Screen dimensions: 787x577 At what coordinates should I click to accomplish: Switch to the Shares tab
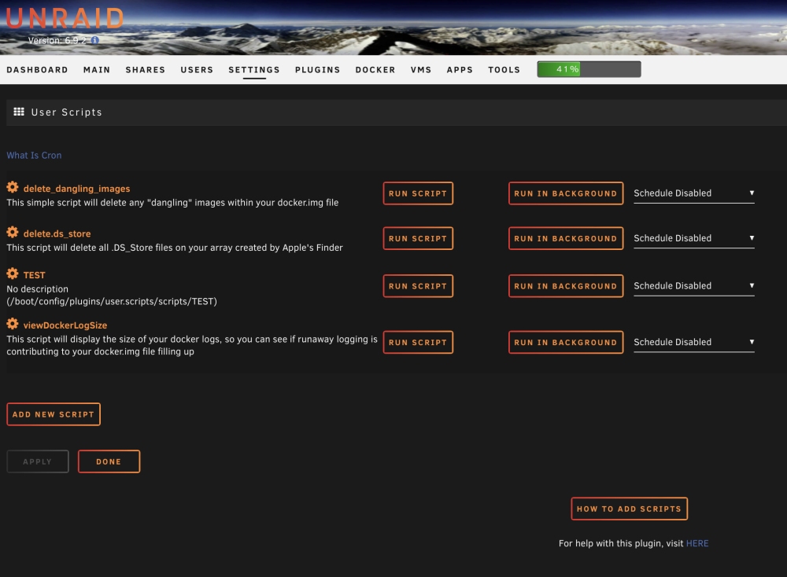click(146, 70)
